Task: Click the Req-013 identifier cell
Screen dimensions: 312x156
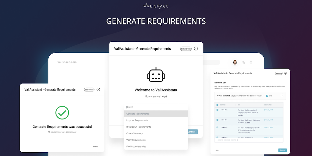Action: click(225, 120)
